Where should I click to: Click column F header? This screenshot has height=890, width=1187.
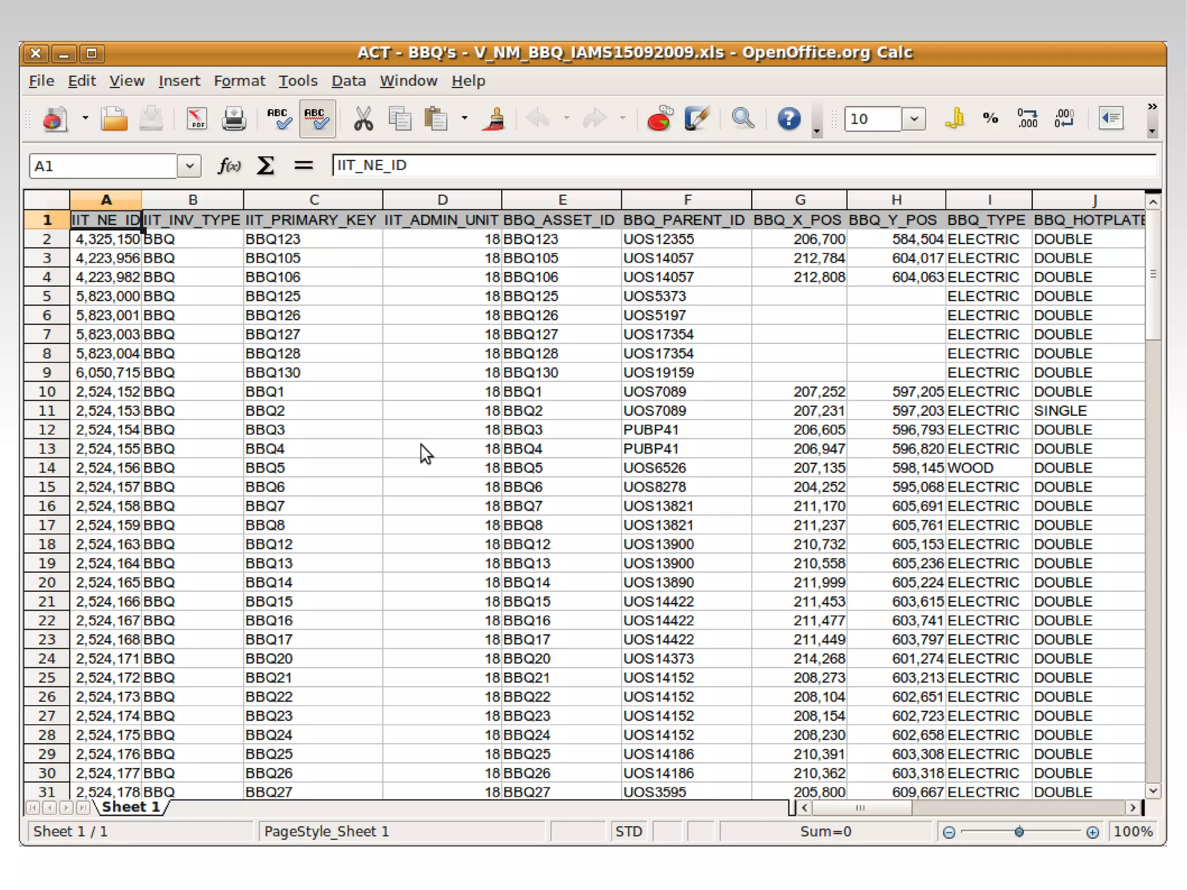[687, 200]
